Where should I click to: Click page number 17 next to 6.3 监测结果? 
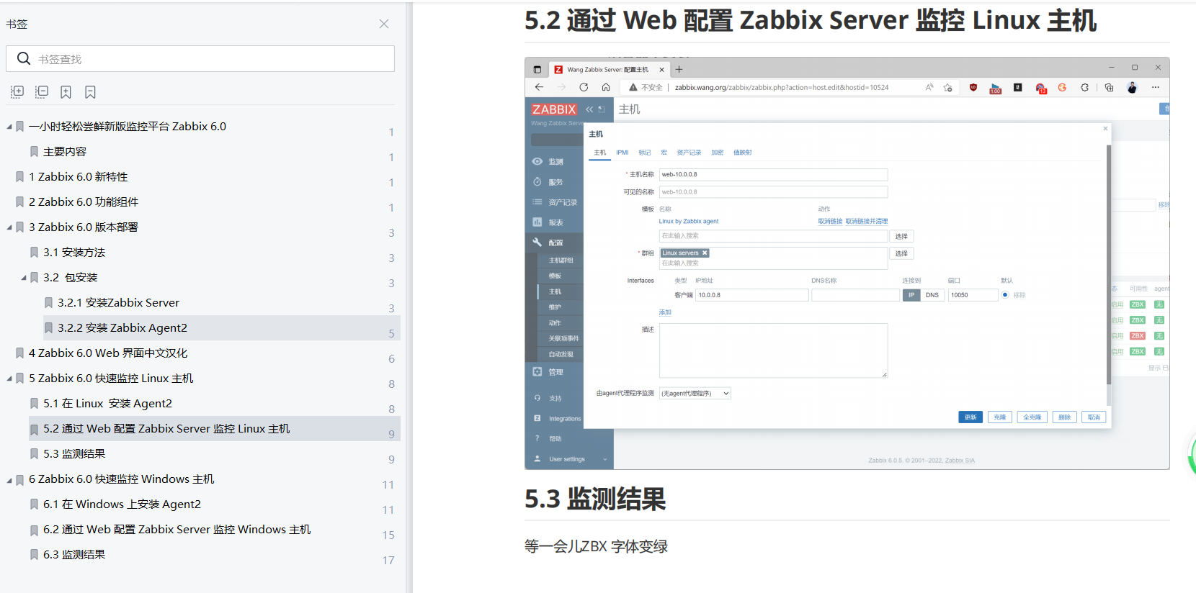click(388, 561)
